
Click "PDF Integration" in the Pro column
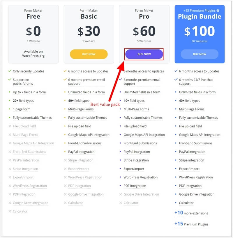point(135,186)
